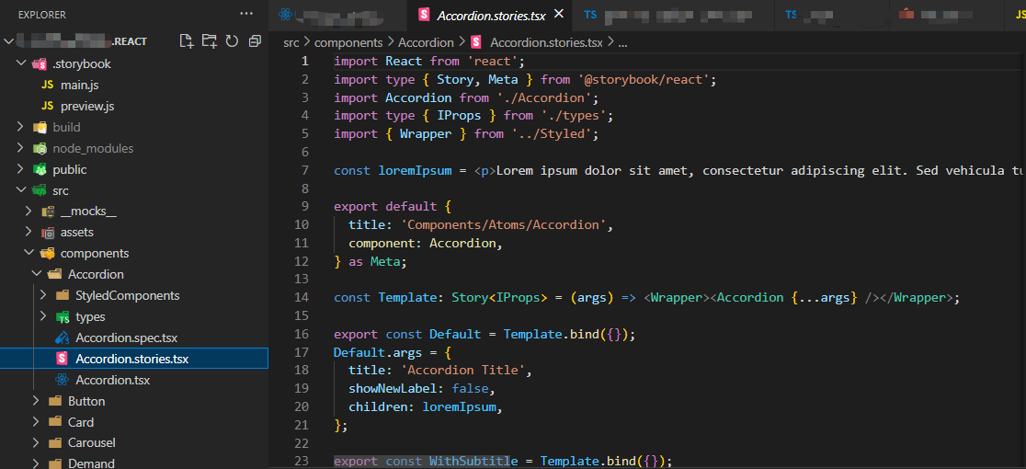Image resolution: width=1026 pixels, height=469 pixels.
Task: Click the JS icon beside preview.js
Action: tap(47, 106)
